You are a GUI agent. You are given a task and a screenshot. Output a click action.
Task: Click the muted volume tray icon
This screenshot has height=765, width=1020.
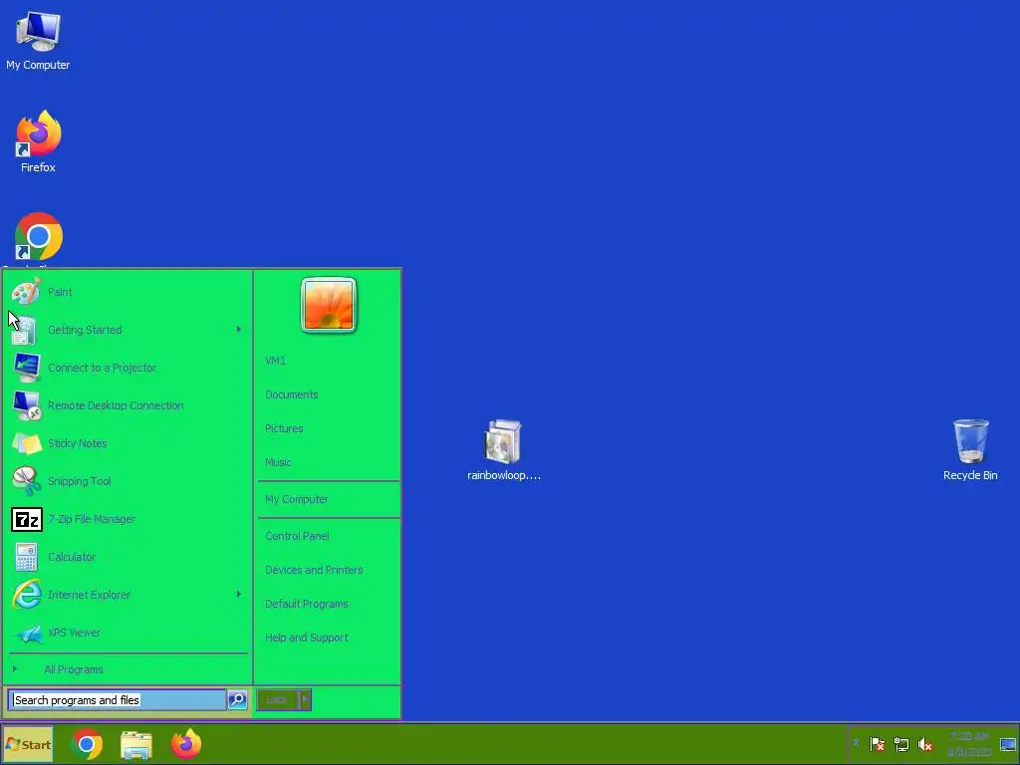(x=925, y=744)
